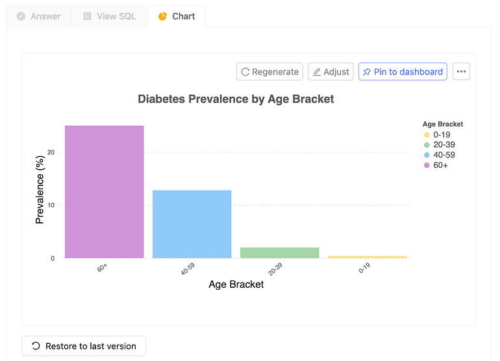
Task: Open the three-dot more options menu
Action: tap(461, 72)
